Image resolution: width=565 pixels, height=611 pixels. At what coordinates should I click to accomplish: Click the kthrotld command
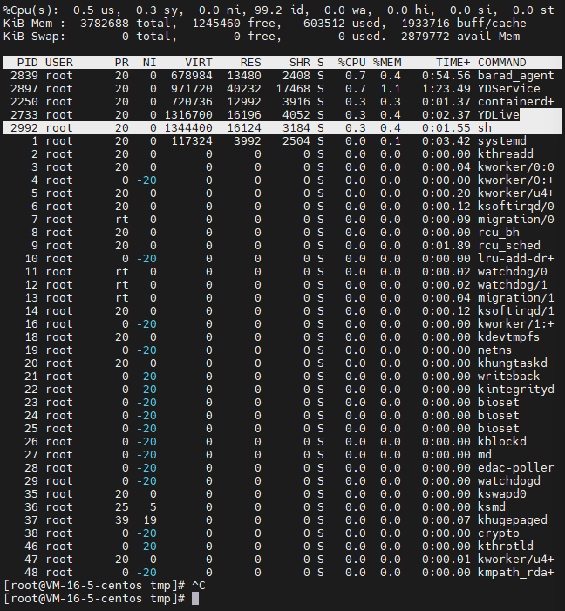pos(506,546)
